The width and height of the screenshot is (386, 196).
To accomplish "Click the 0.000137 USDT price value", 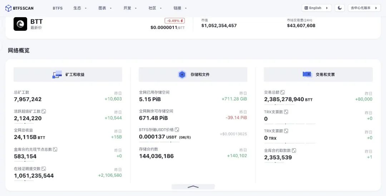I will coord(165,137).
